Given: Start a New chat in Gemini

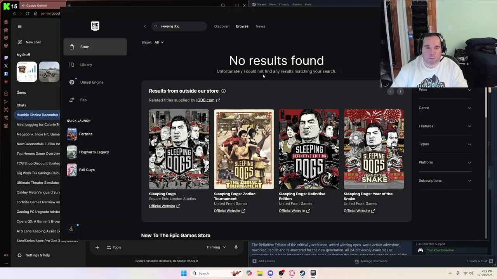Looking at the screenshot, I should [x=33, y=42].
